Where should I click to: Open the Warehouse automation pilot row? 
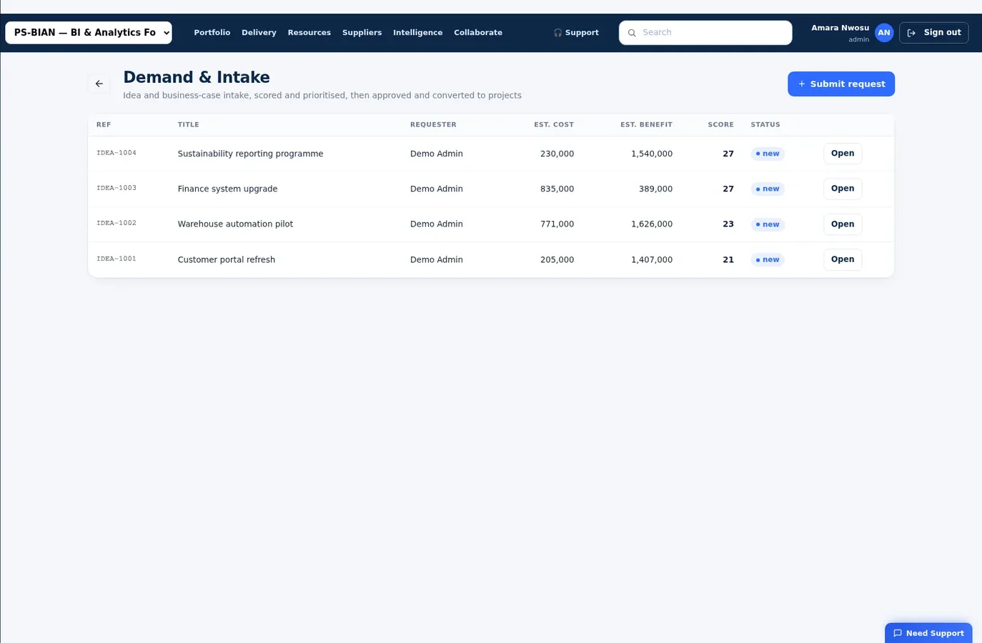tap(843, 224)
